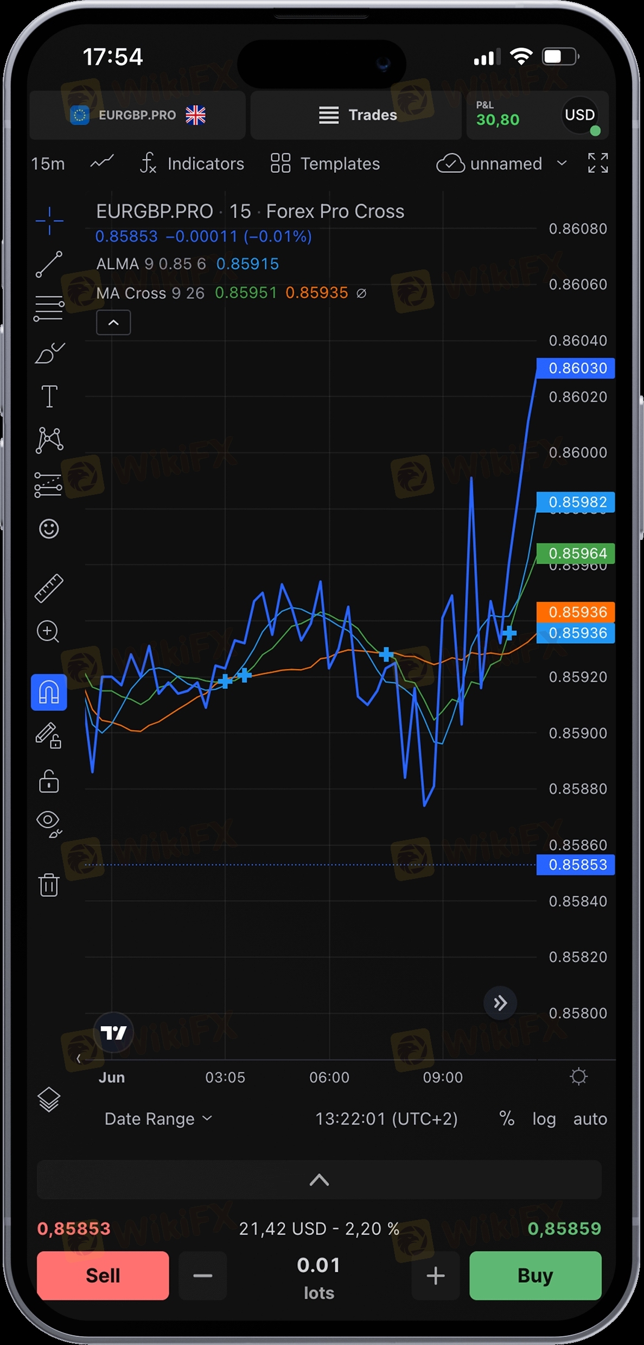The image size is (644, 1345).
Task: Click the 09:00 time axis label
Action: pos(443,1077)
